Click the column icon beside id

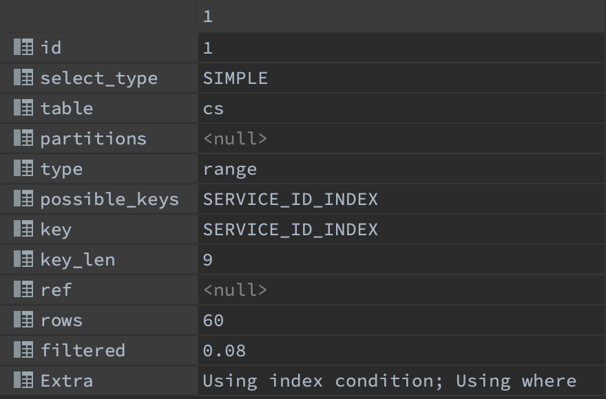tap(23, 47)
